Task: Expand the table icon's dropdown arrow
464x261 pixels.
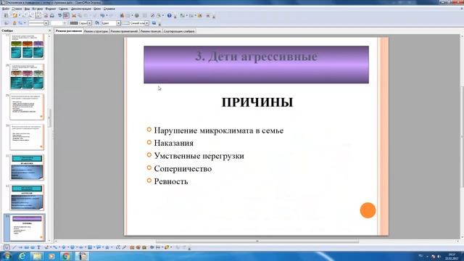Action: click(132, 15)
